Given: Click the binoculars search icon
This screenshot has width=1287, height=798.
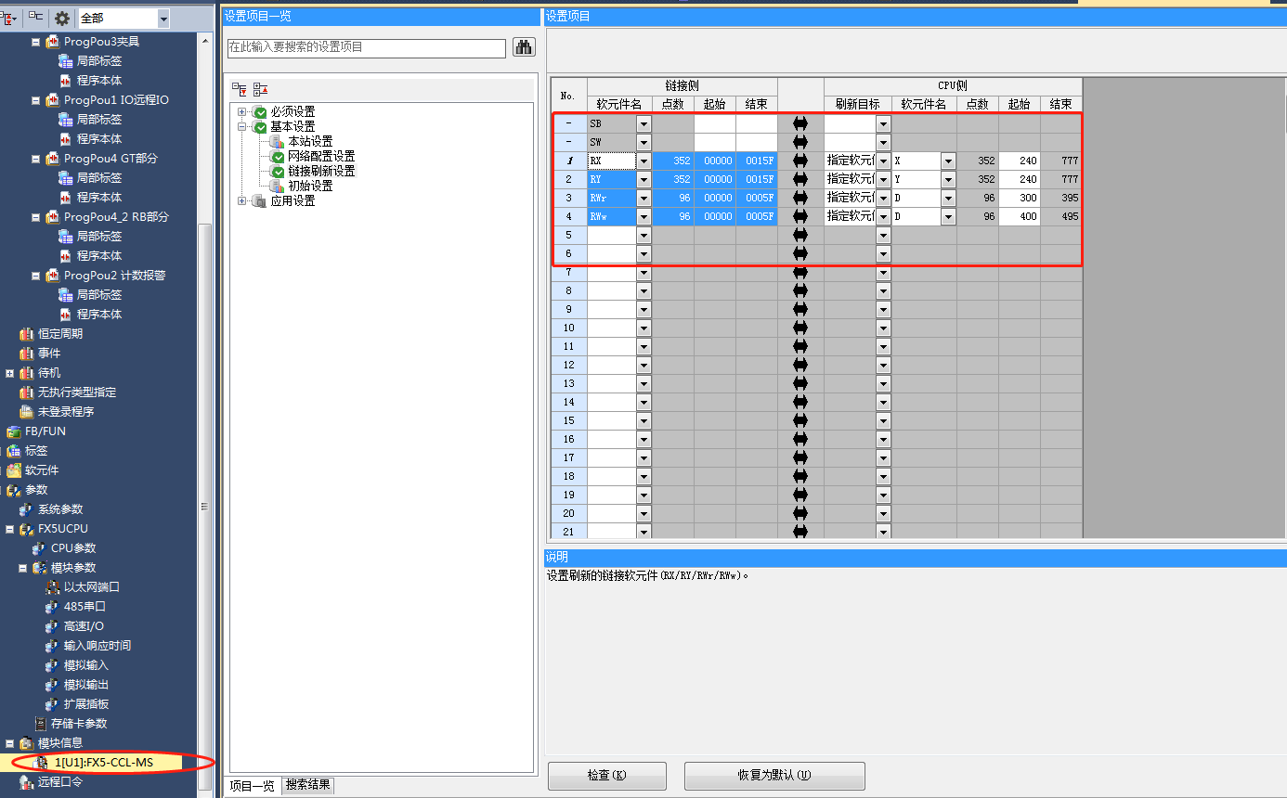Looking at the screenshot, I should pyautogui.click(x=524, y=47).
